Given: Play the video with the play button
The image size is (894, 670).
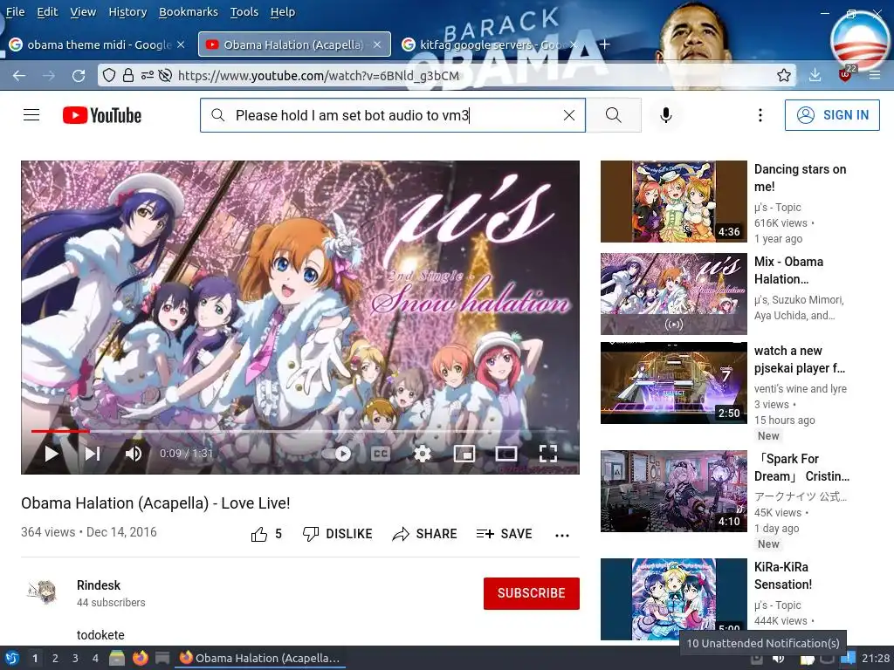Looking at the screenshot, I should (x=52, y=454).
